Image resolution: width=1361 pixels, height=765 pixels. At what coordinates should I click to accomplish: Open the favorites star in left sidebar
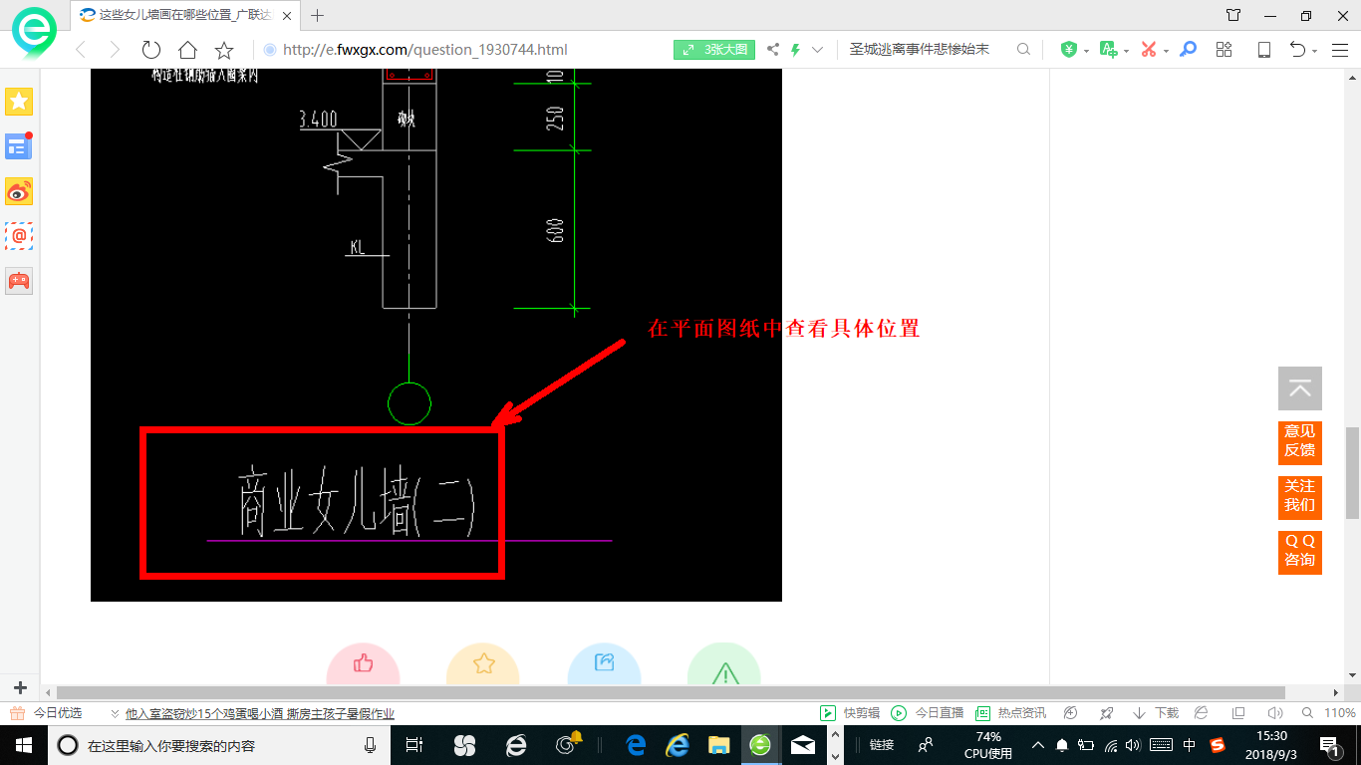coord(19,102)
